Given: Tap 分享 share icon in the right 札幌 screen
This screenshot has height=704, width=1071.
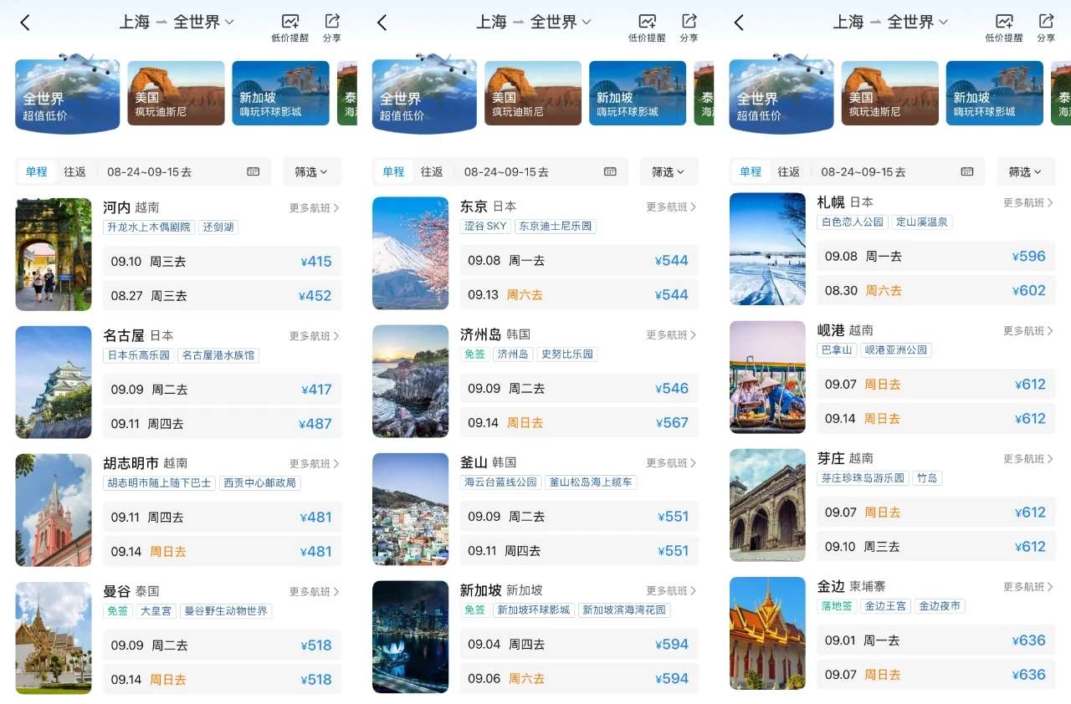Looking at the screenshot, I should click(x=1046, y=28).
